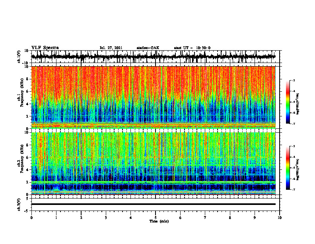The width and height of the screenshot is (315, 244).
Task: Click inside the ch.2 spectrogram panel
Action: tap(153, 163)
